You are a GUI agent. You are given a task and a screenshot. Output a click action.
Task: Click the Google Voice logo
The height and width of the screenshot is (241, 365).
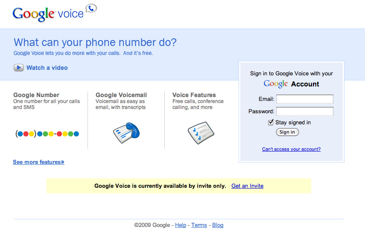48,14
